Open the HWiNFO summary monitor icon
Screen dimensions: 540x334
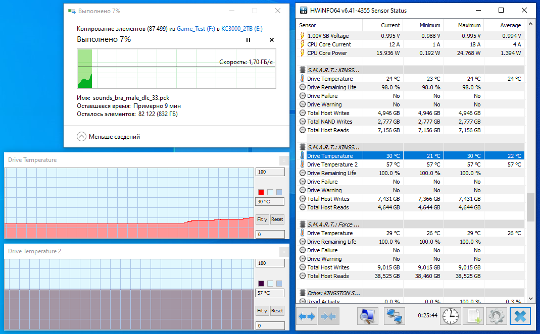[367, 316]
